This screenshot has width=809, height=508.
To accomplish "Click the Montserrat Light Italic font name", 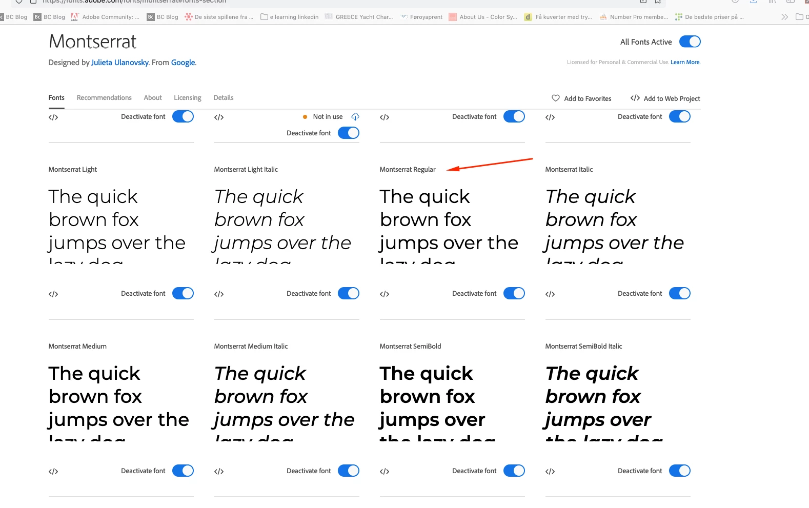I will [x=246, y=169].
